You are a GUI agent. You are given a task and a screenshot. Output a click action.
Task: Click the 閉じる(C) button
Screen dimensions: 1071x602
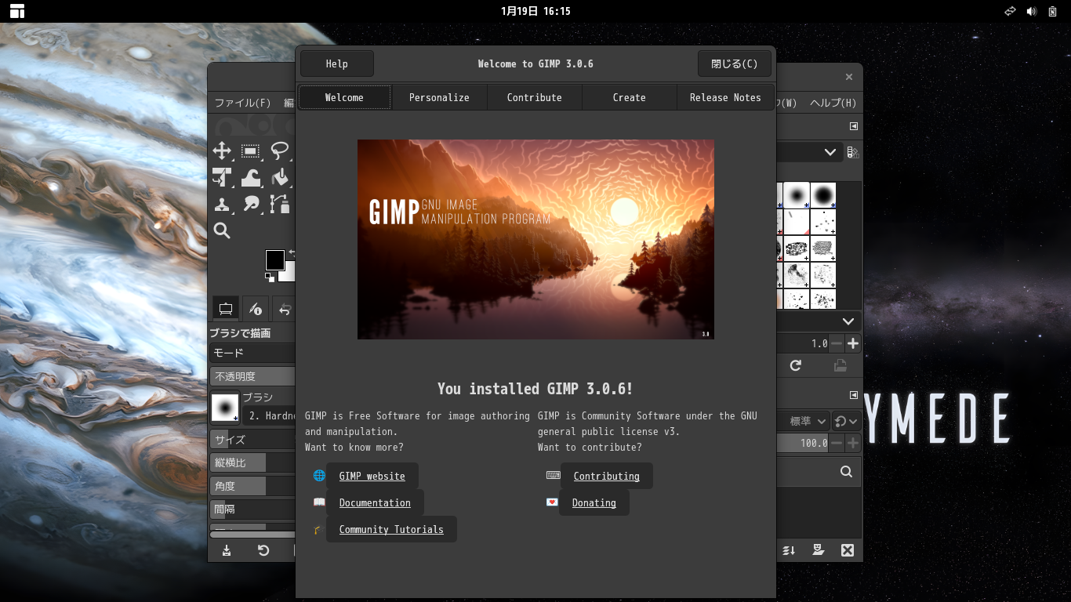tap(735, 63)
